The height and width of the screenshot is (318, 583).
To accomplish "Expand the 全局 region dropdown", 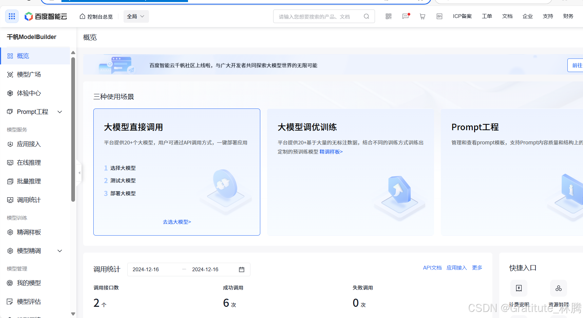I will coord(136,16).
